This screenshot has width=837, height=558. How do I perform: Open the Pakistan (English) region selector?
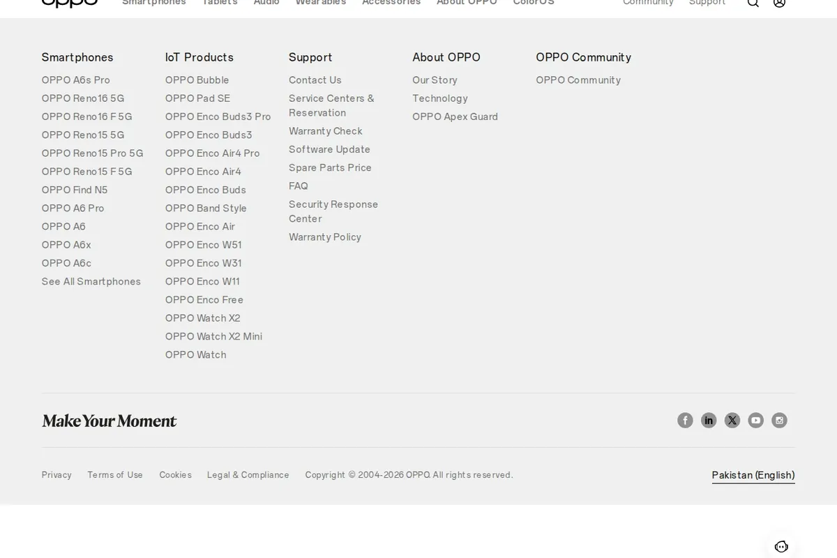point(753,475)
